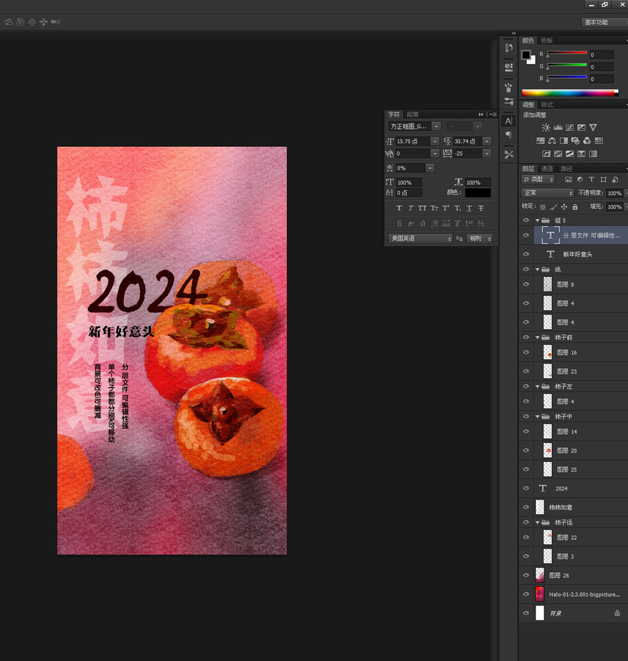
Task: Lock image pixels with the brush icon
Action: click(553, 206)
